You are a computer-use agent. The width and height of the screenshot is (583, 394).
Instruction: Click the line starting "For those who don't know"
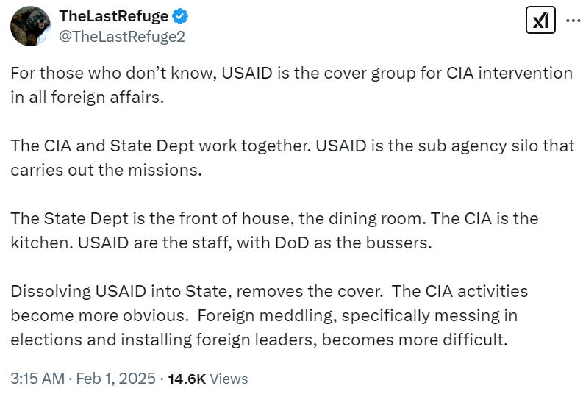291,74
